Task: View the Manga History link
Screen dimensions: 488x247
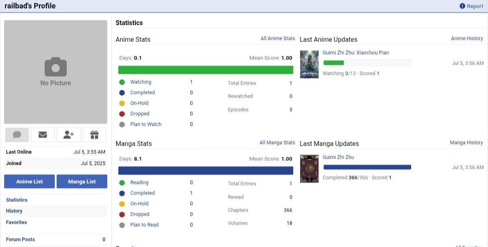Action: 466,142
